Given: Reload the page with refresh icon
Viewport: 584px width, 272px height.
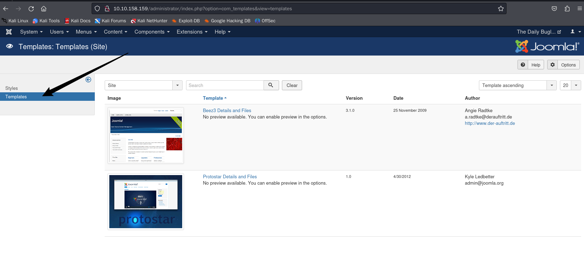Looking at the screenshot, I should coord(31,8).
